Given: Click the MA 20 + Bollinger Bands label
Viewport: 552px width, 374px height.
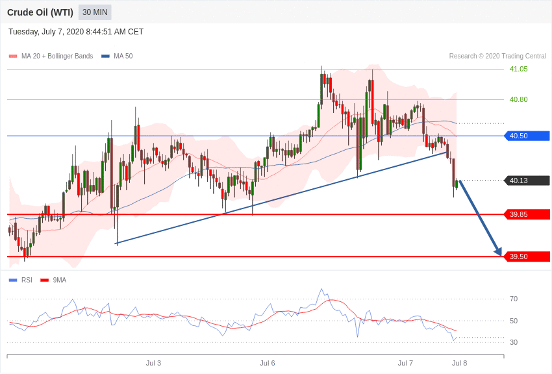Looking at the screenshot, I should click(x=57, y=56).
